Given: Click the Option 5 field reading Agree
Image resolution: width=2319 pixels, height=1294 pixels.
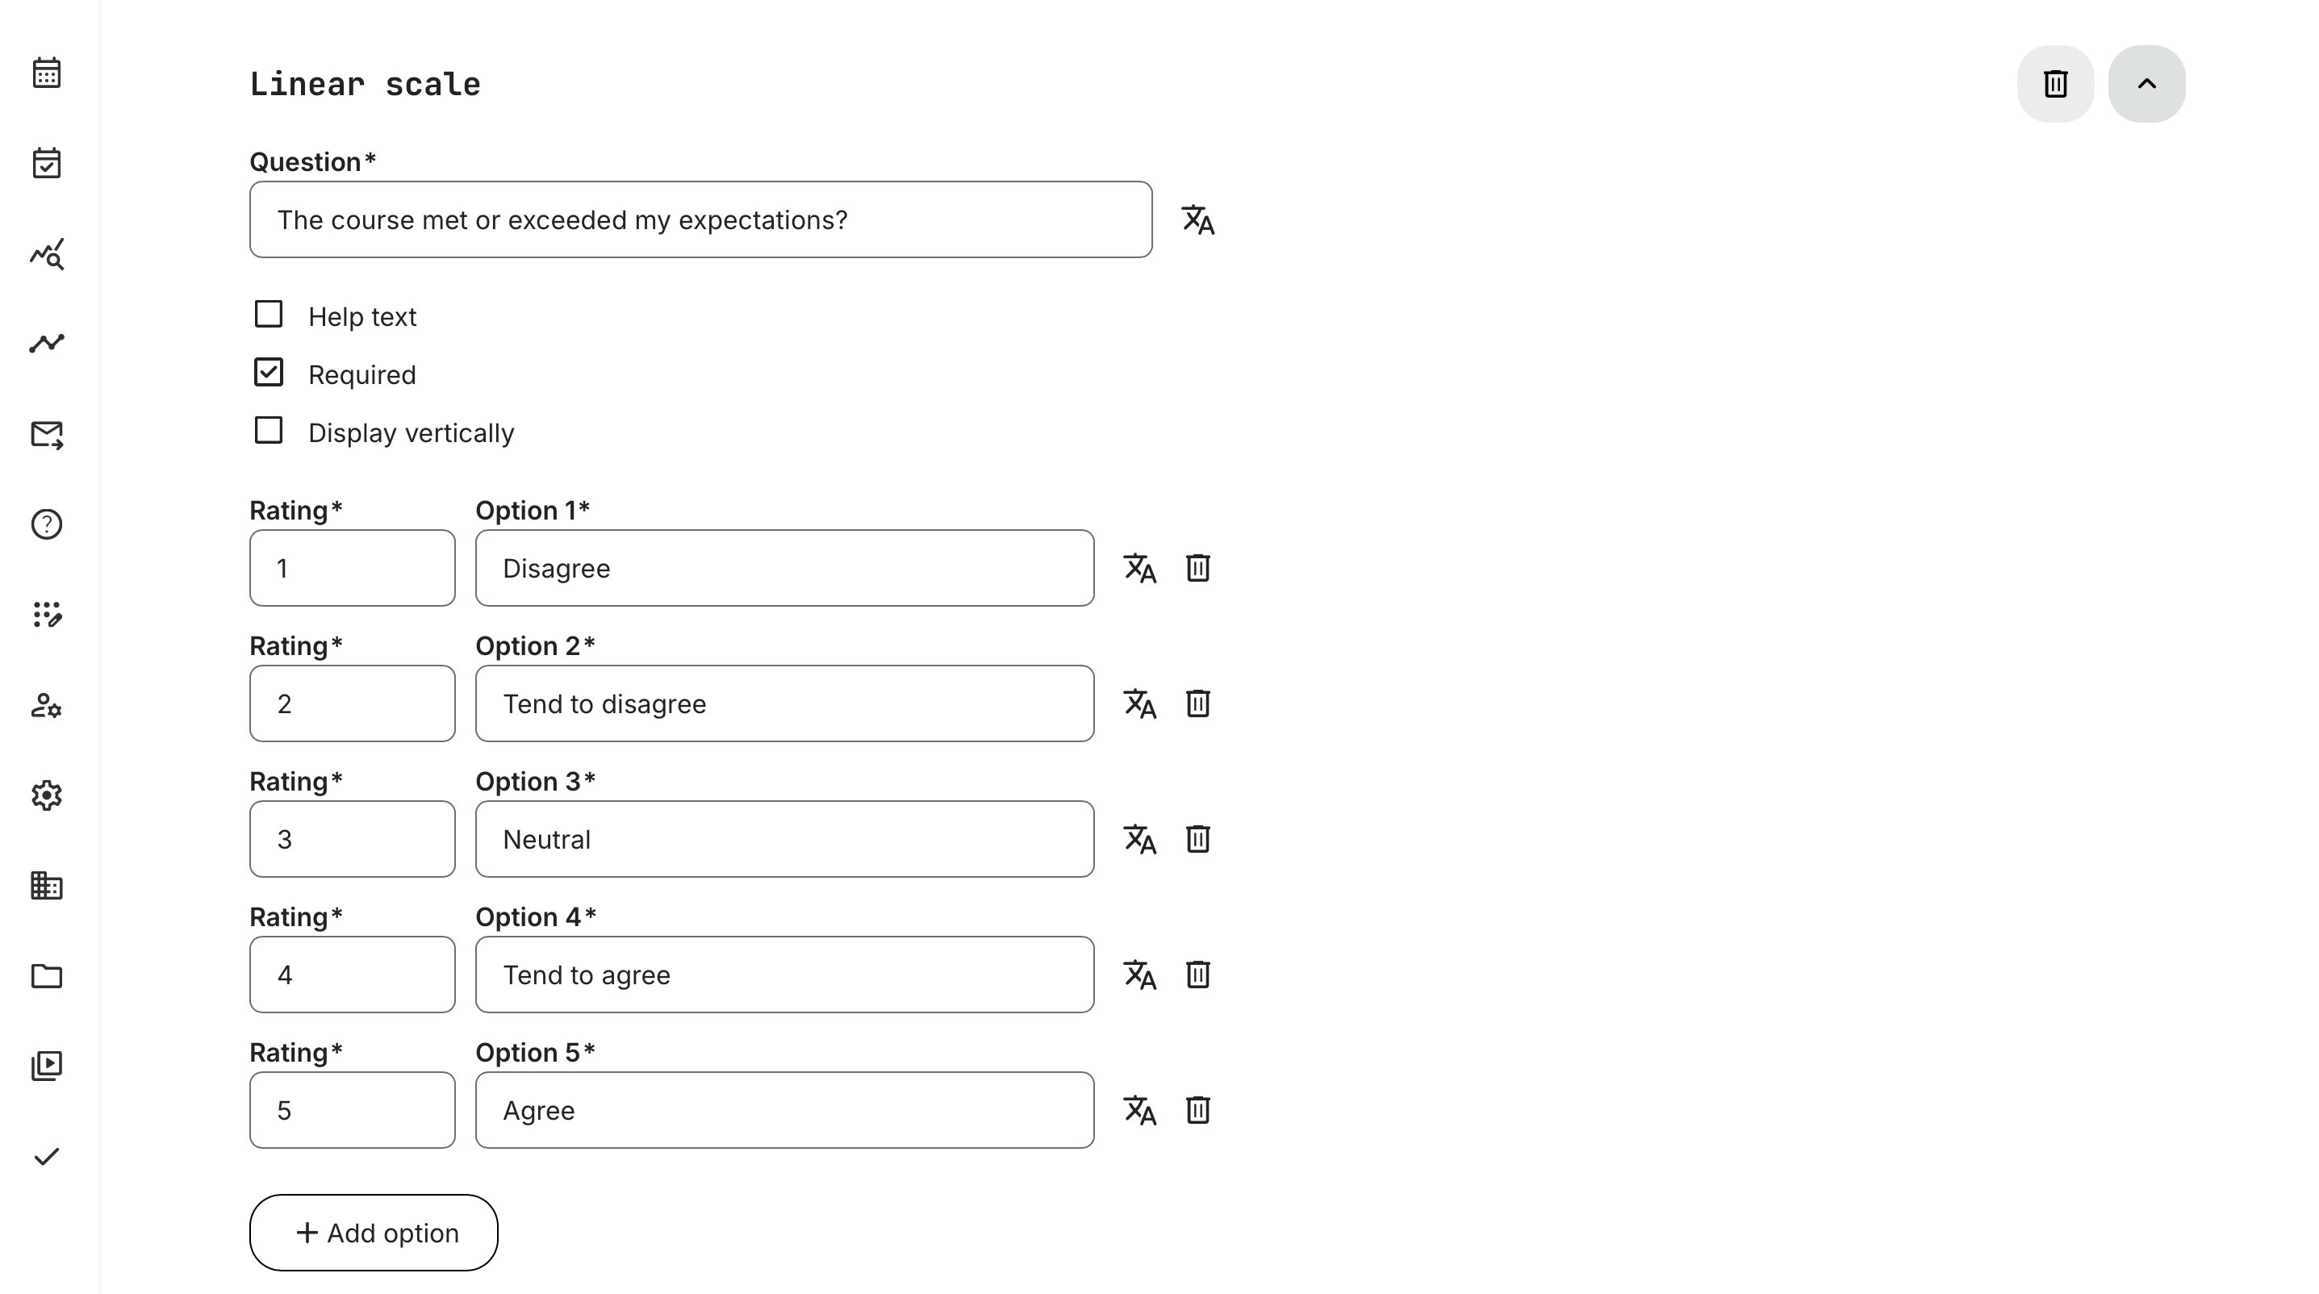Looking at the screenshot, I should point(784,1109).
